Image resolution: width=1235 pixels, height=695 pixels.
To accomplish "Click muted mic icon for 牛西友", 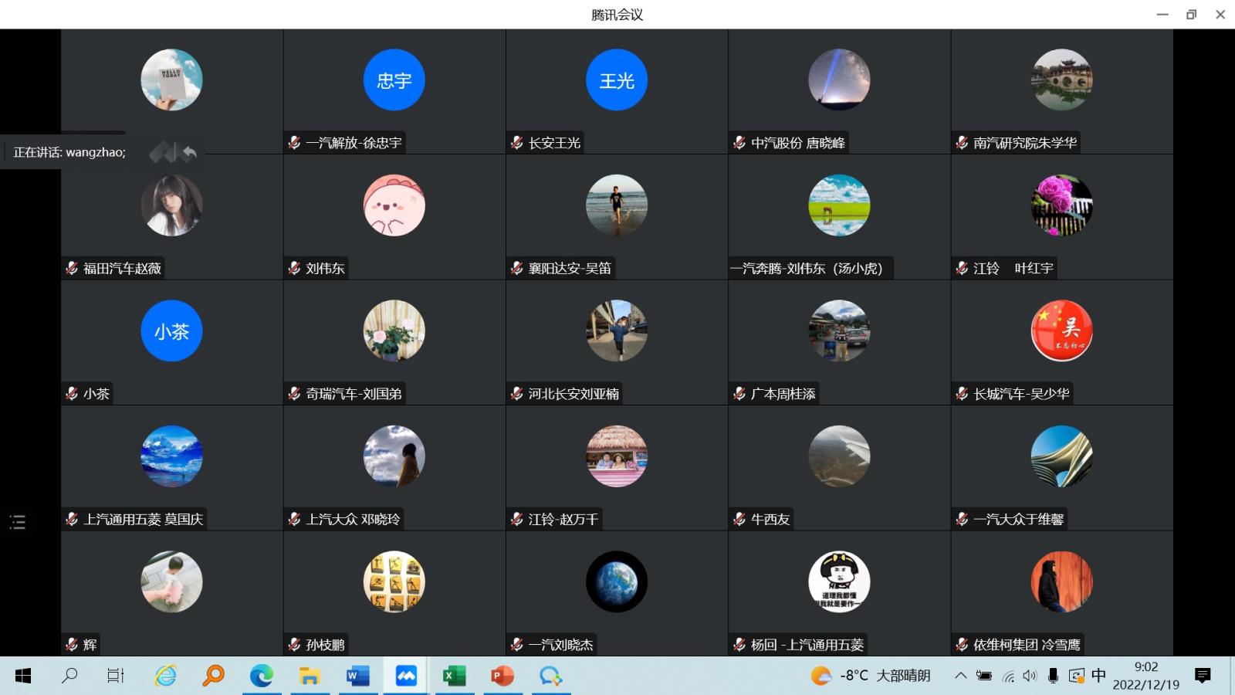I will pyautogui.click(x=739, y=519).
